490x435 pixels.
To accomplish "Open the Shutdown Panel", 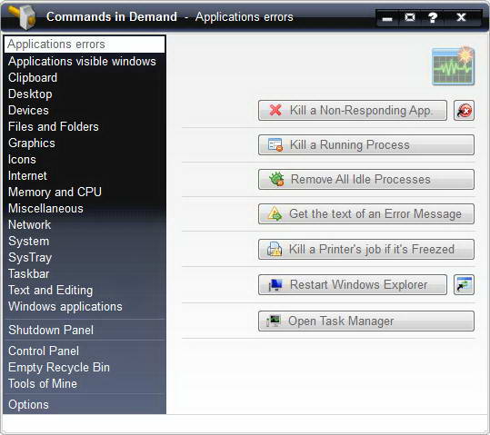I will click(x=85, y=330).
